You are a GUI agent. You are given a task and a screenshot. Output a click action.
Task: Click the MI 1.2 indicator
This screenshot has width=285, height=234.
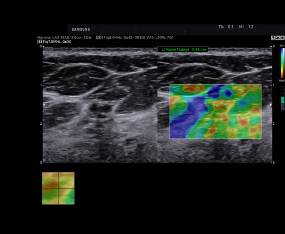point(246,27)
